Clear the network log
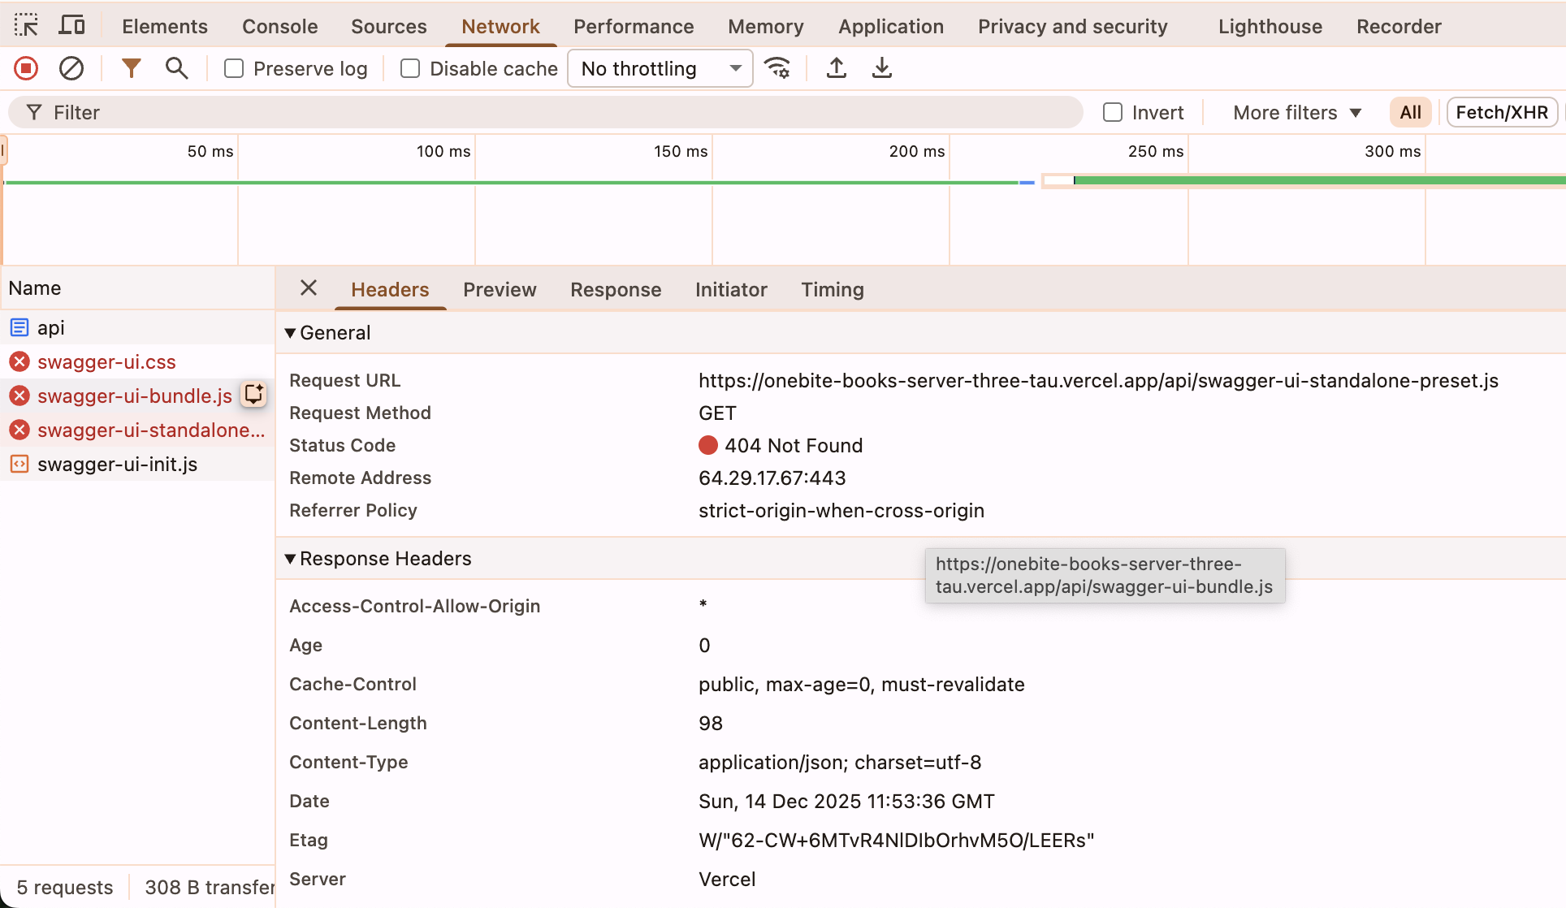The height and width of the screenshot is (908, 1566). point(71,69)
